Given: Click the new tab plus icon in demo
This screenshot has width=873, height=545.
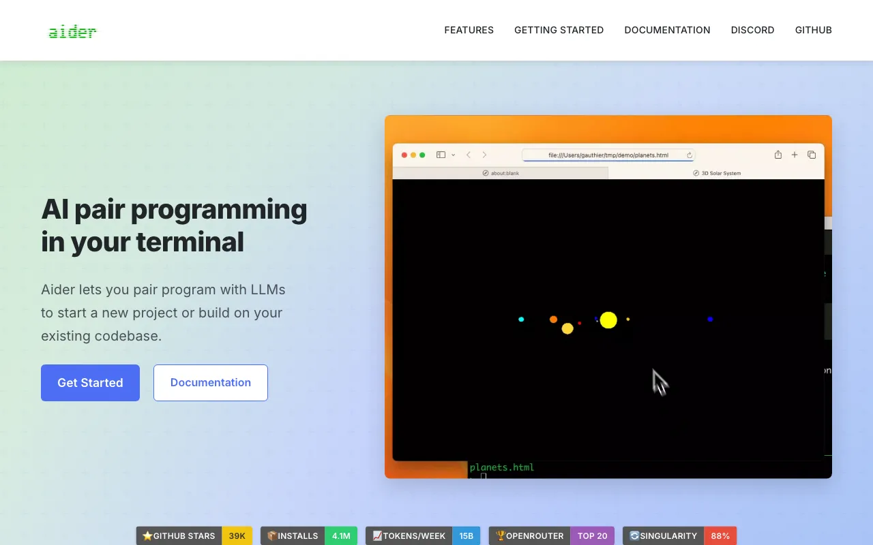Looking at the screenshot, I should (x=795, y=155).
